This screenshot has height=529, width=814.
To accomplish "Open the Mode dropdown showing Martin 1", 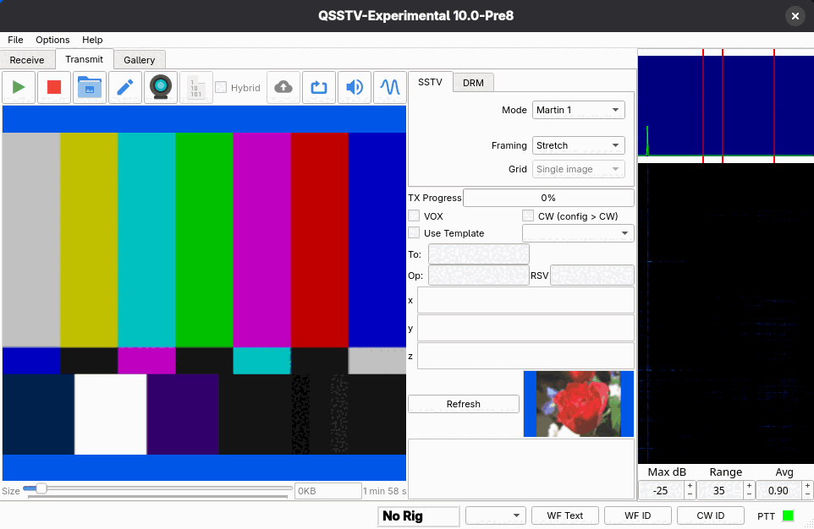I will pyautogui.click(x=578, y=110).
